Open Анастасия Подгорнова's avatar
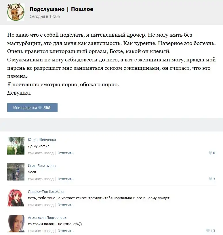This screenshot has width=223, height=235. 16,224
